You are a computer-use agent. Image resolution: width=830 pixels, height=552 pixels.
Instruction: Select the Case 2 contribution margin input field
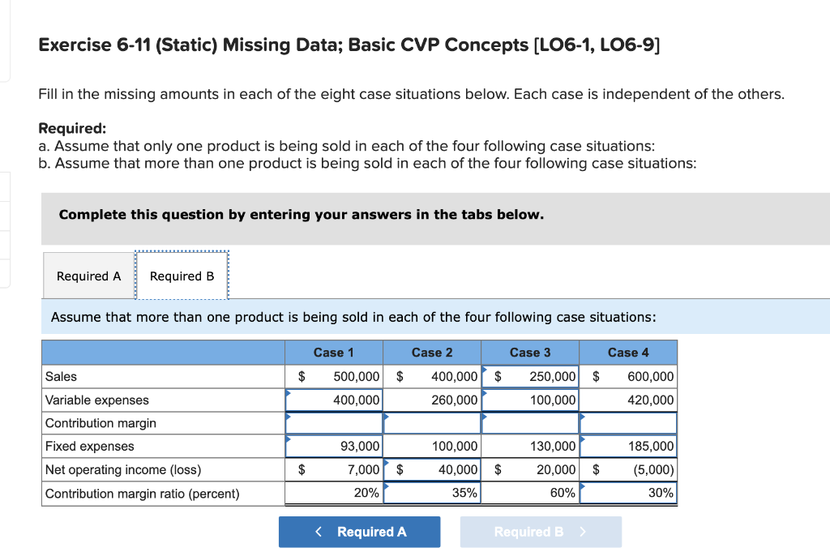pos(431,422)
